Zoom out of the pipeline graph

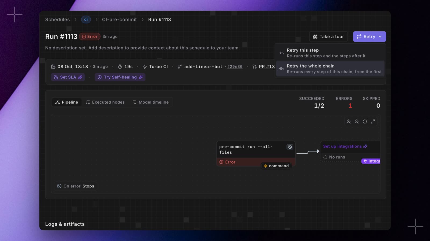coord(357,122)
